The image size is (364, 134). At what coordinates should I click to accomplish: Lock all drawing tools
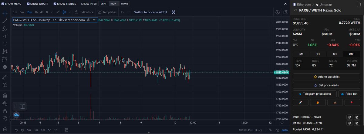(x=5, y=111)
